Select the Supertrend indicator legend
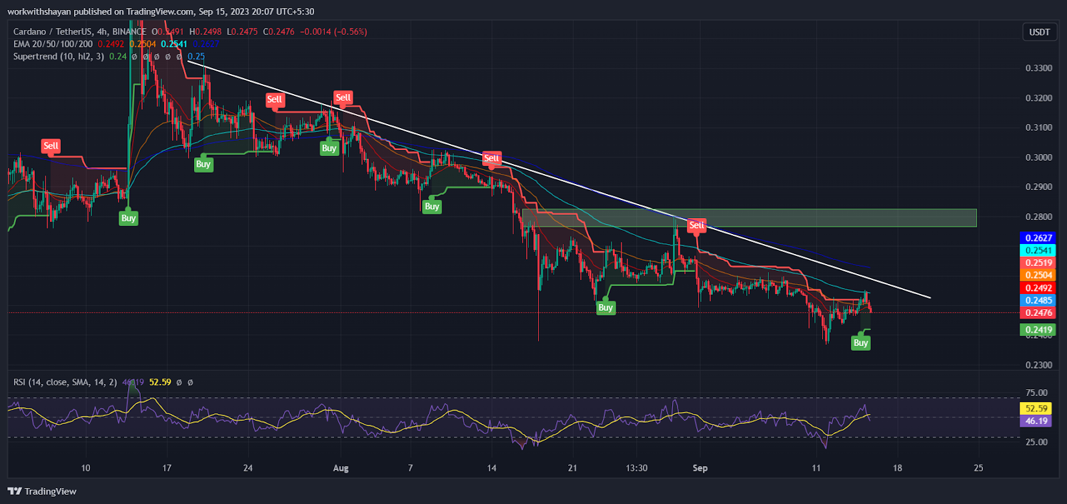The image size is (1067, 504). pos(58,57)
